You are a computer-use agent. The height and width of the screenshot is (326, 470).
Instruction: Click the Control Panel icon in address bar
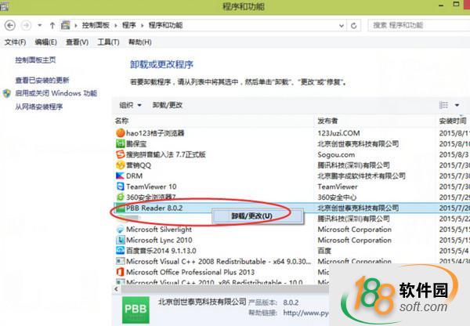tap(65, 25)
